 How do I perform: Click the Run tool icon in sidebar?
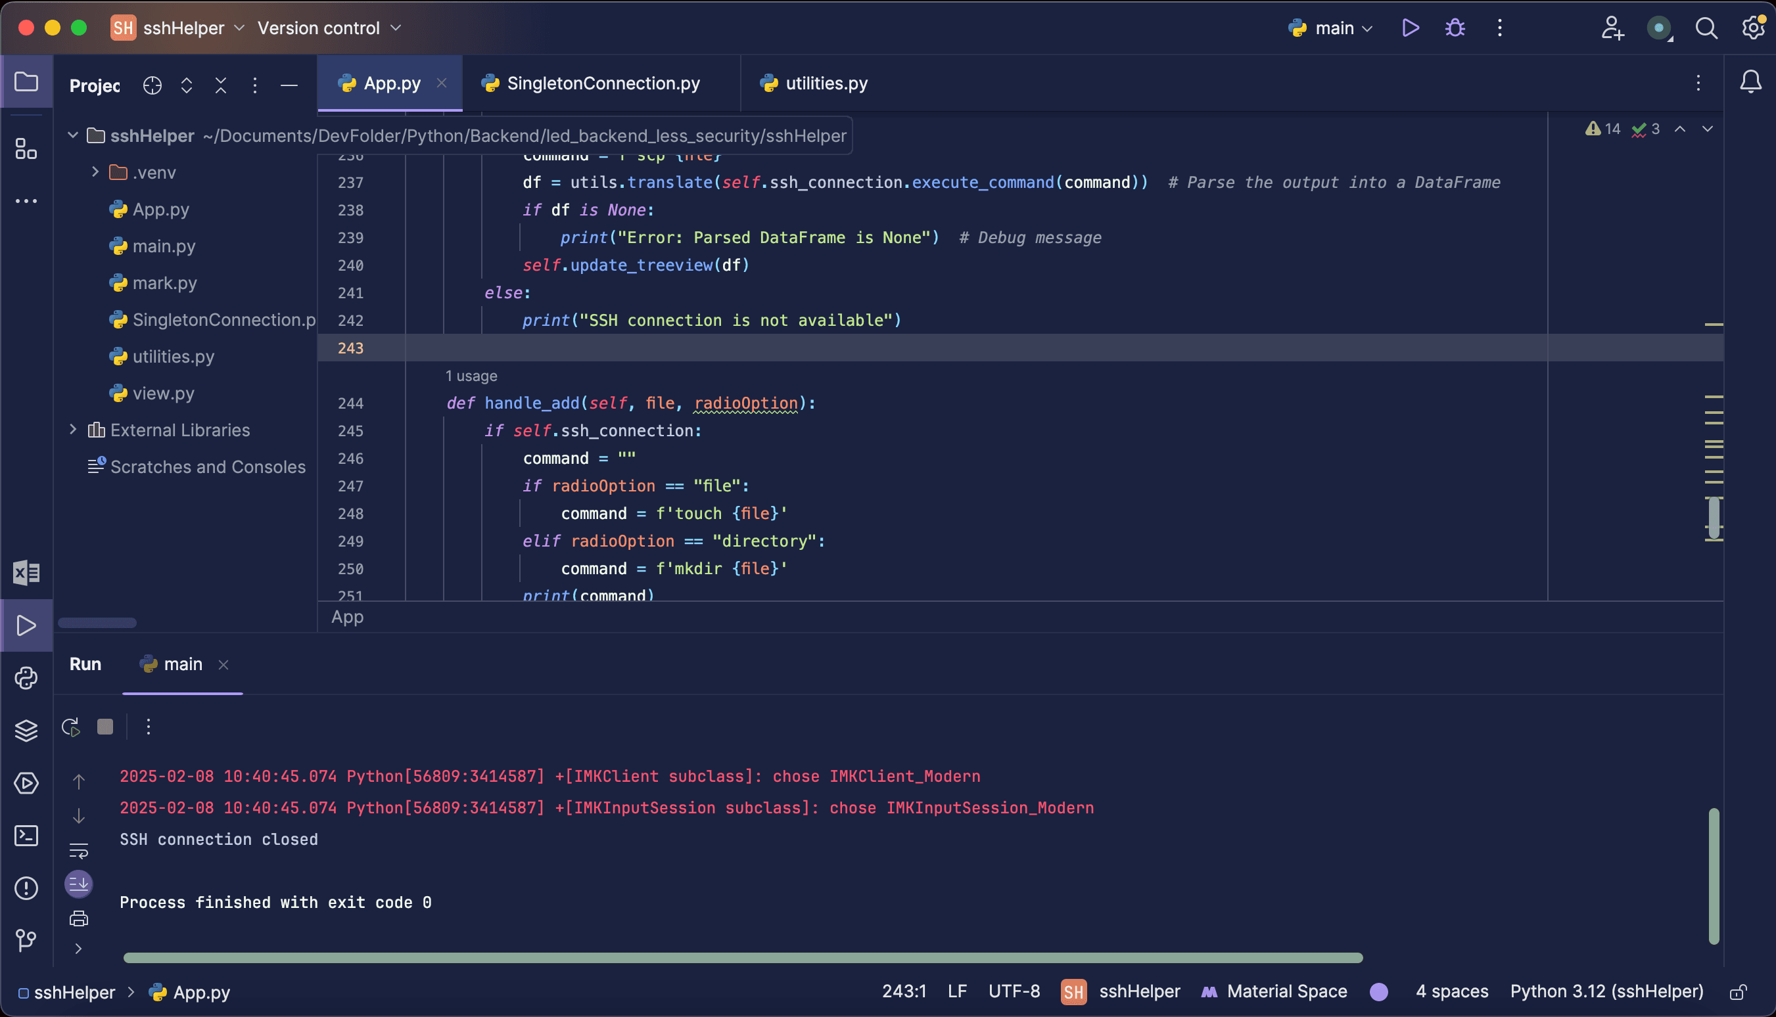click(27, 625)
